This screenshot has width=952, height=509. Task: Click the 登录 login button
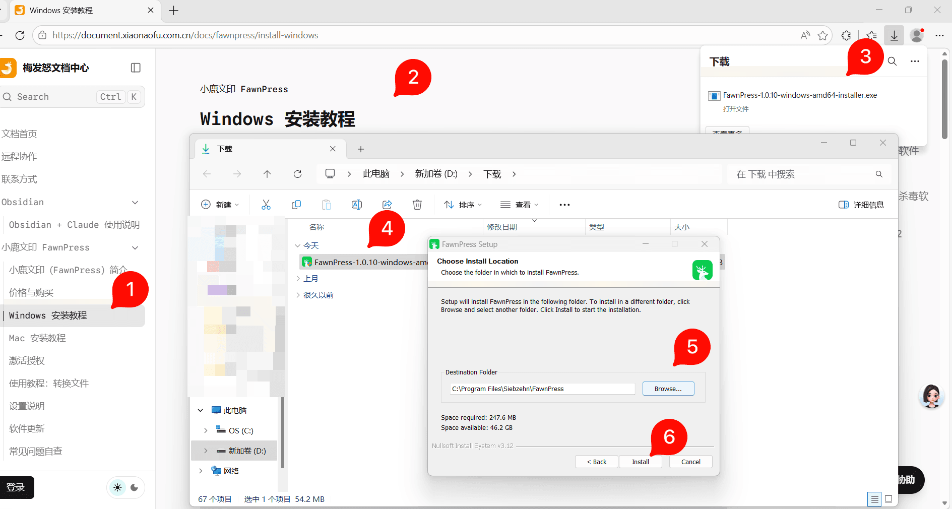coord(16,487)
